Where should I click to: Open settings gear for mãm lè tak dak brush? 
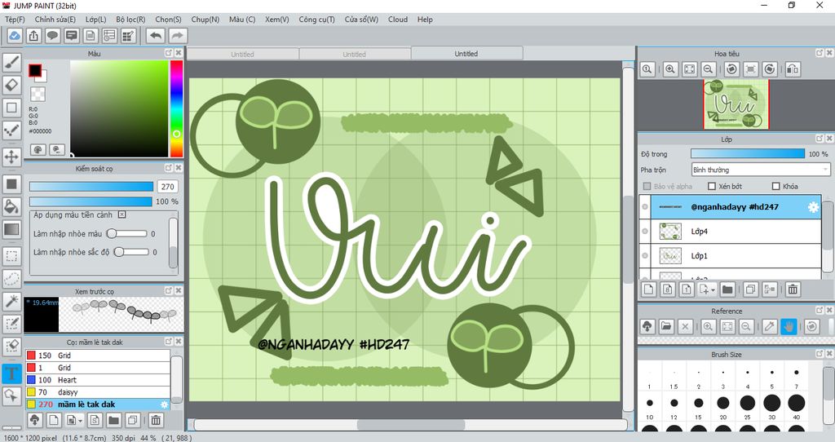pos(165,404)
